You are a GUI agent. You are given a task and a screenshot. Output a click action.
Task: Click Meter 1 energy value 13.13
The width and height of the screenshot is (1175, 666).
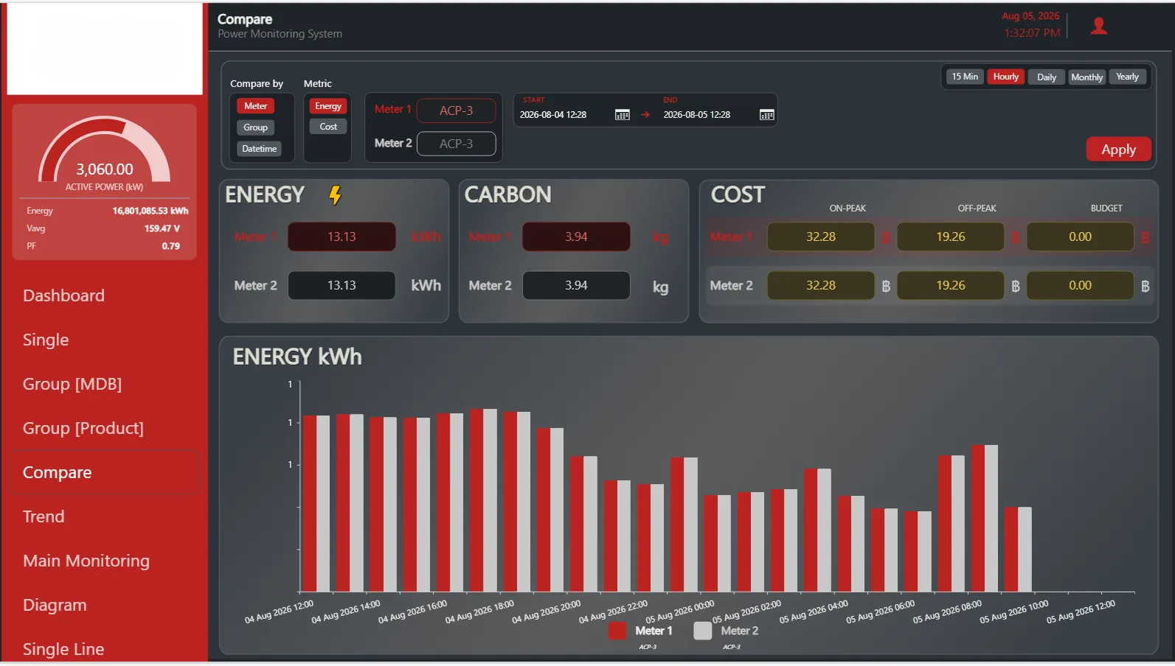click(342, 236)
